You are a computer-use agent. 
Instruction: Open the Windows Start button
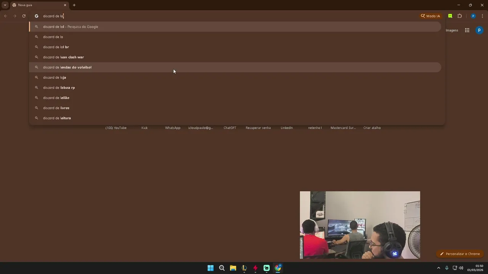tap(210, 268)
